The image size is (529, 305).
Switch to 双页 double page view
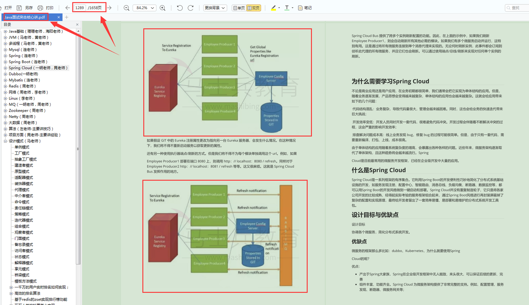pos(253,8)
